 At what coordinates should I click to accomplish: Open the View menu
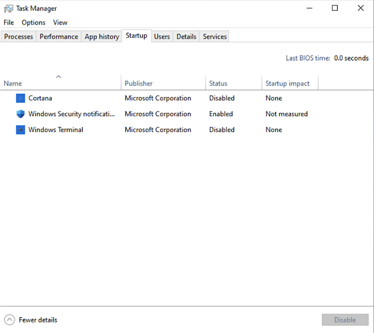pyautogui.click(x=60, y=22)
